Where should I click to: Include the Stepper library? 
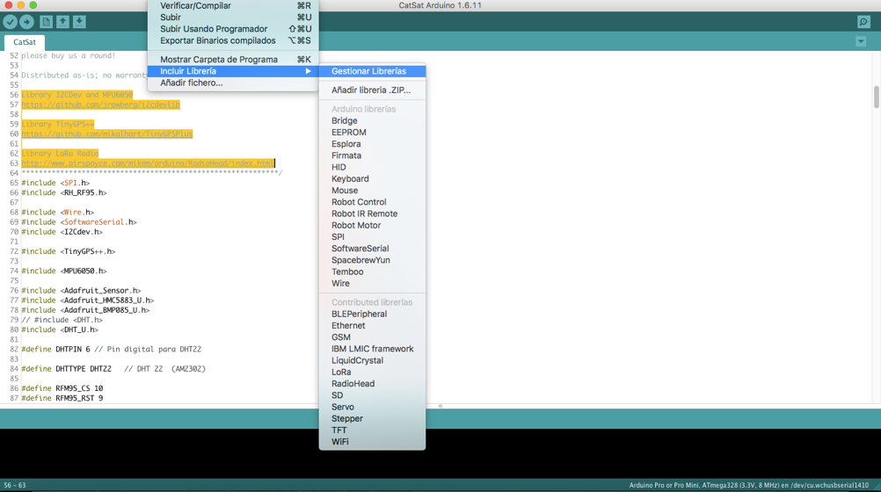[372, 419]
